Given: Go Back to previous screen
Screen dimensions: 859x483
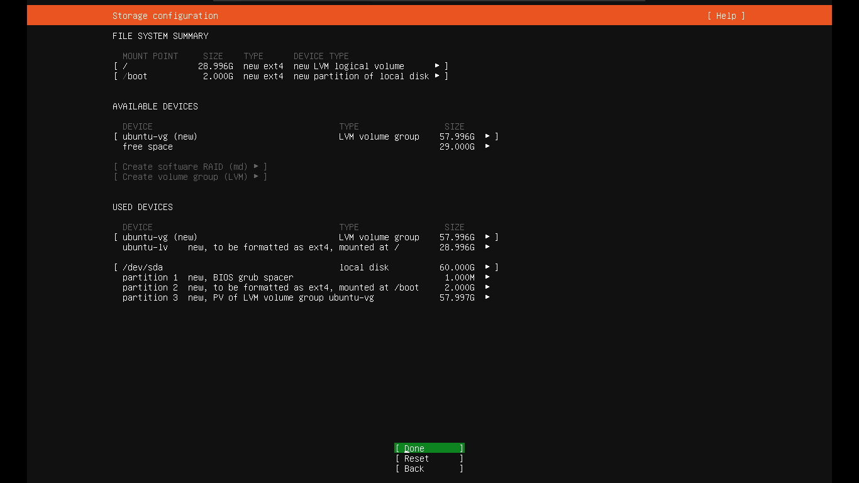Looking at the screenshot, I should pyautogui.click(x=429, y=469).
